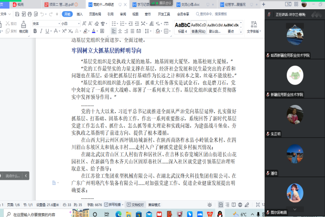Toggle 兼容模式 compatibility mode in status bar
325x217 pixels.
point(154,205)
